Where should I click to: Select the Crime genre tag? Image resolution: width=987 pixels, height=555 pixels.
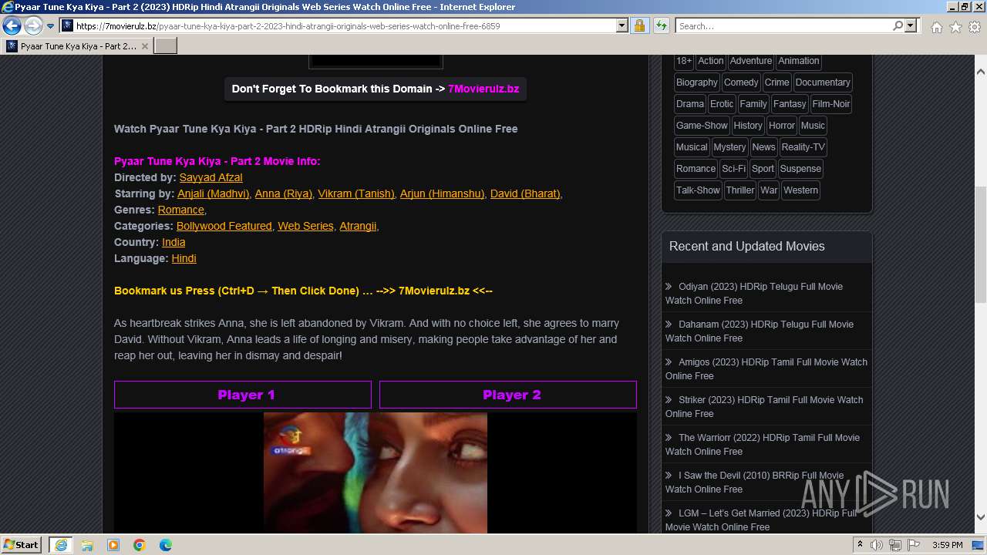pos(777,82)
